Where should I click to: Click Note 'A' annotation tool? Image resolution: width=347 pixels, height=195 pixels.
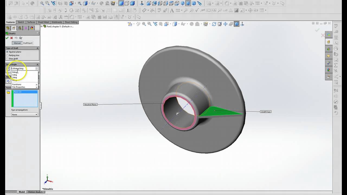pyautogui.click(x=172, y=10)
